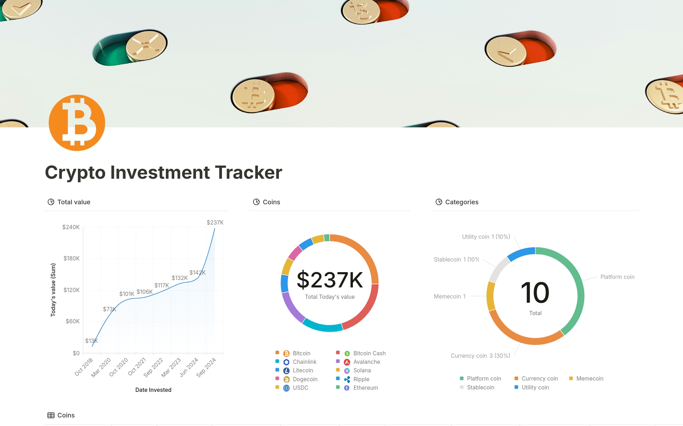Click the Dogecoin icon in the coins legend
683x426 pixels.
click(x=286, y=379)
